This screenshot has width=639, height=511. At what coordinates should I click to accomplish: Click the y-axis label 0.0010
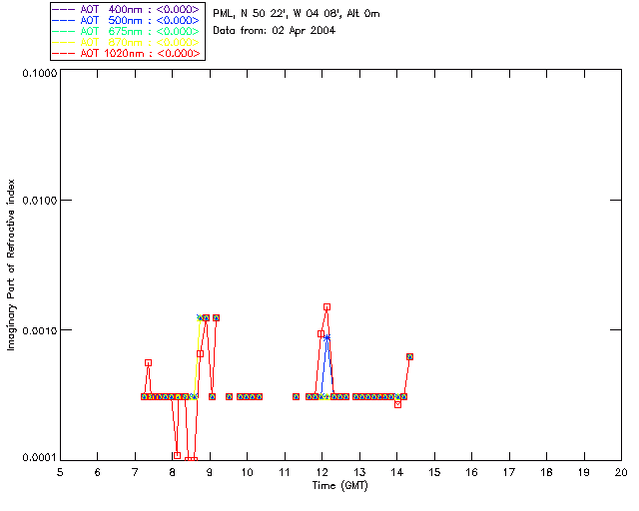40,330
